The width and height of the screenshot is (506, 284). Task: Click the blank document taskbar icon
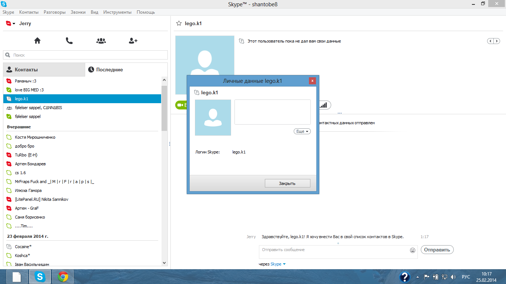17,277
